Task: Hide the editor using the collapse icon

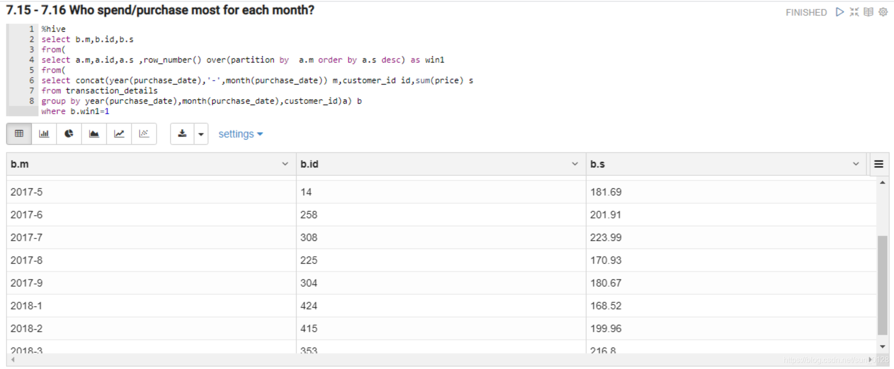Action: [854, 12]
